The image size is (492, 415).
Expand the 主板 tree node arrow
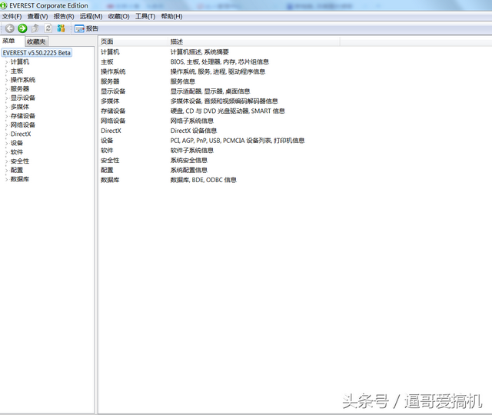pyautogui.click(x=7, y=71)
